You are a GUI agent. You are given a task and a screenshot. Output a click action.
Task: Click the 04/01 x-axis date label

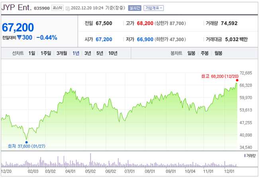[x=70, y=171]
